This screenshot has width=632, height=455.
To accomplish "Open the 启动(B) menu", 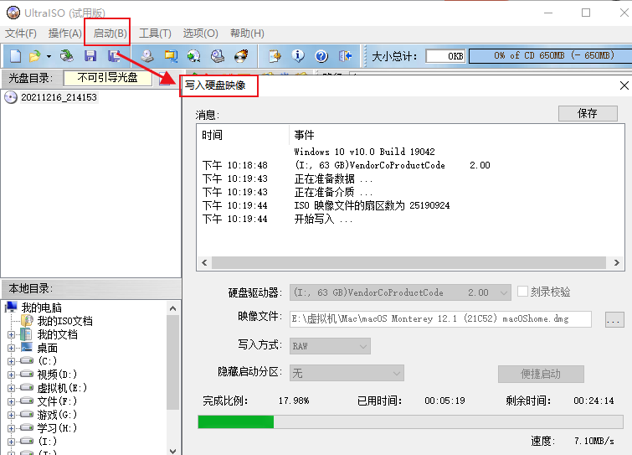I will coord(110,33).
